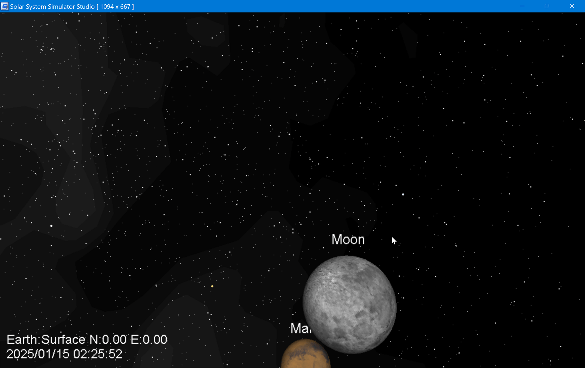Click the 1094 x 667 resolution in title
This screenshot has height=368, width=585.
coord(115,7)
